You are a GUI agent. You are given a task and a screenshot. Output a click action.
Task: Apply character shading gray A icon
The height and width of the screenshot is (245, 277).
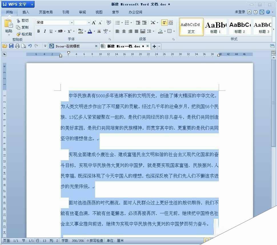pyautogui.click(x=99, y=31)
